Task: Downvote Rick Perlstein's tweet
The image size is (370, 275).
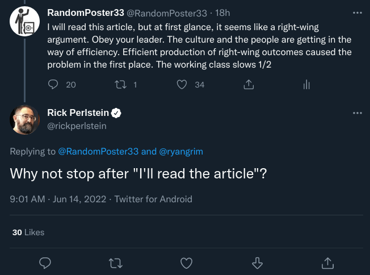Action: tap(257, 262)
